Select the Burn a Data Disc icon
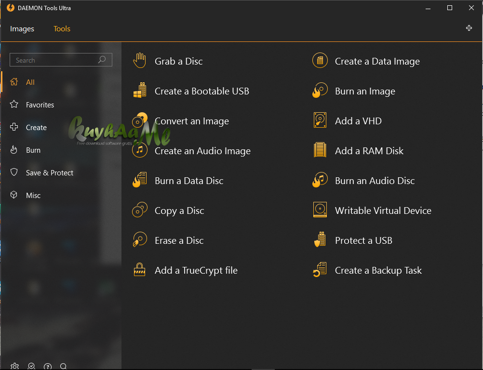The height and width of the screenshot is (370, 483). coord(139,180)
